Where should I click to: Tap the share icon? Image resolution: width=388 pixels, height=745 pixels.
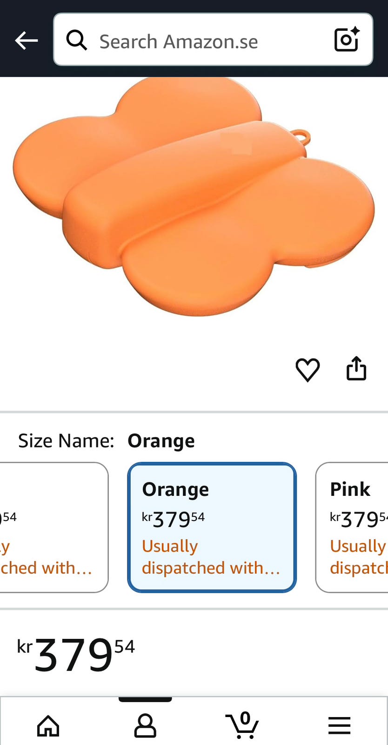(x=356, y=369)
